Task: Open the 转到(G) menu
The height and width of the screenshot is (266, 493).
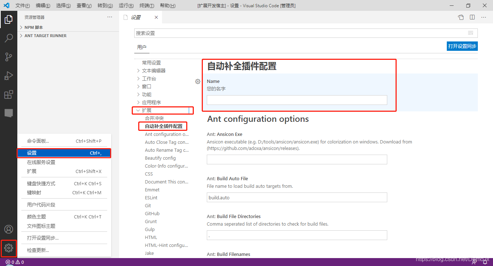Action: tap(105, 6)
